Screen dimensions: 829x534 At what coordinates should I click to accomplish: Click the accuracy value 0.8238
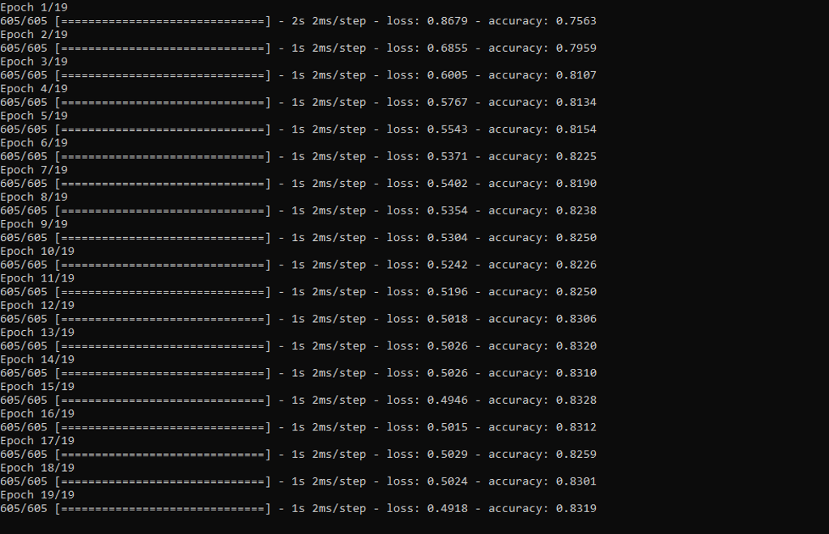click(x=576, y=211)
